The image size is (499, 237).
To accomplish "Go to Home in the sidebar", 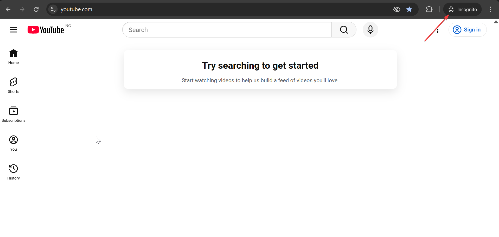I will pyautogui.click(x=14, y=56).
